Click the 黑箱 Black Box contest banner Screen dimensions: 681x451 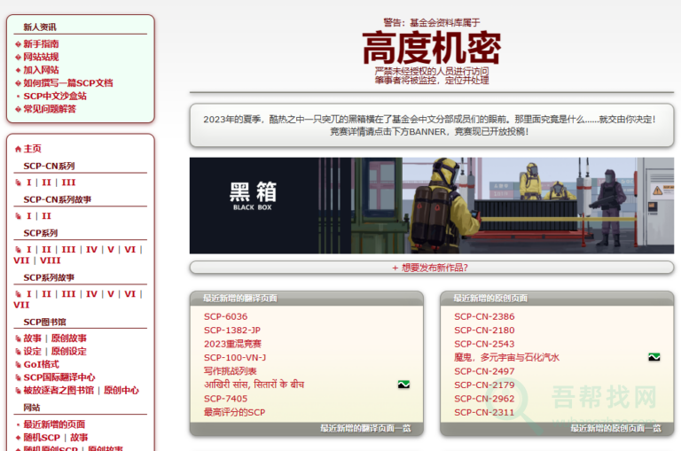(x=431, y=206)
